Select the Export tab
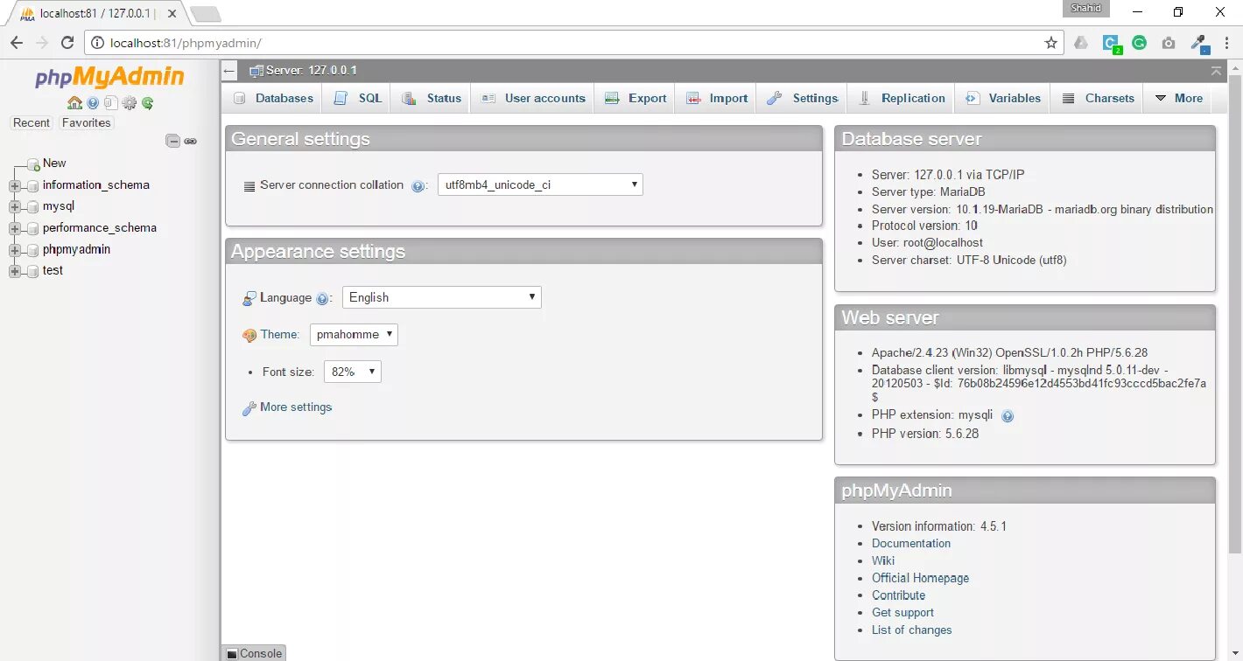The image size is (1243, 661). click(636, 98)
